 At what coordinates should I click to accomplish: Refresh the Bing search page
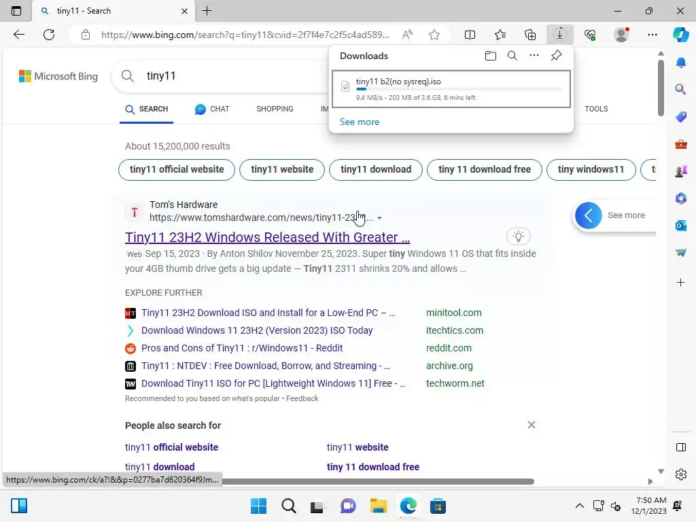(x=49, y=35)
